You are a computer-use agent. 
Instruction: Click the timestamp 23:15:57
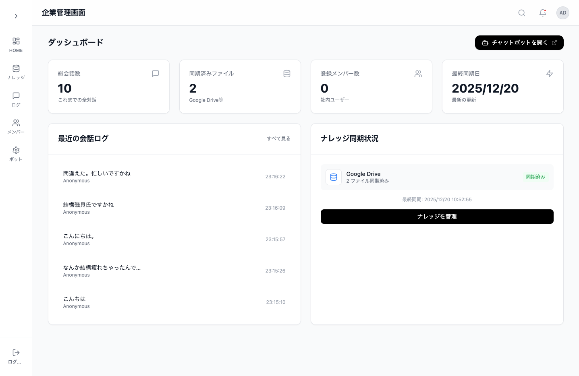276,240
